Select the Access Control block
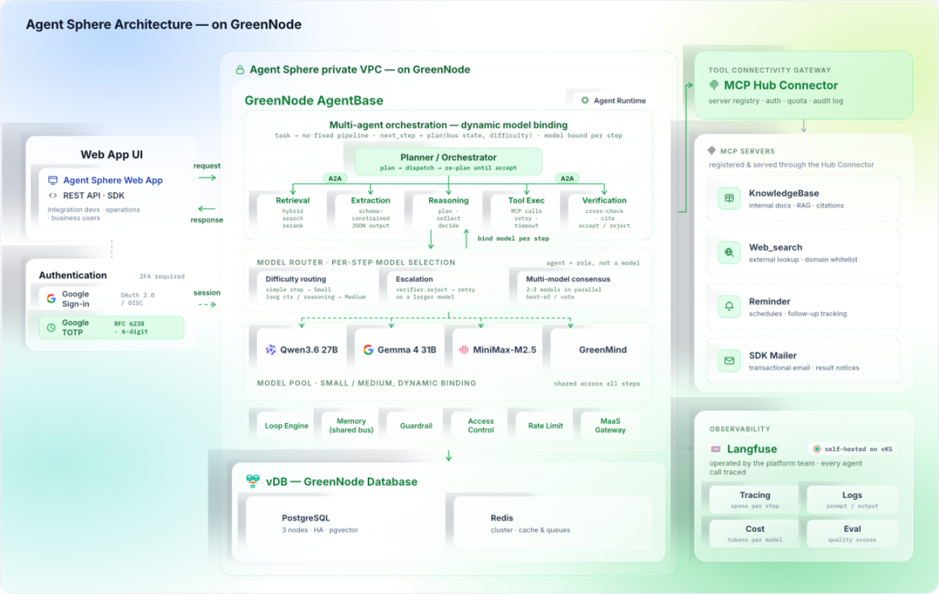Screen dimensions: 939x594 click(x=481, y=426)
